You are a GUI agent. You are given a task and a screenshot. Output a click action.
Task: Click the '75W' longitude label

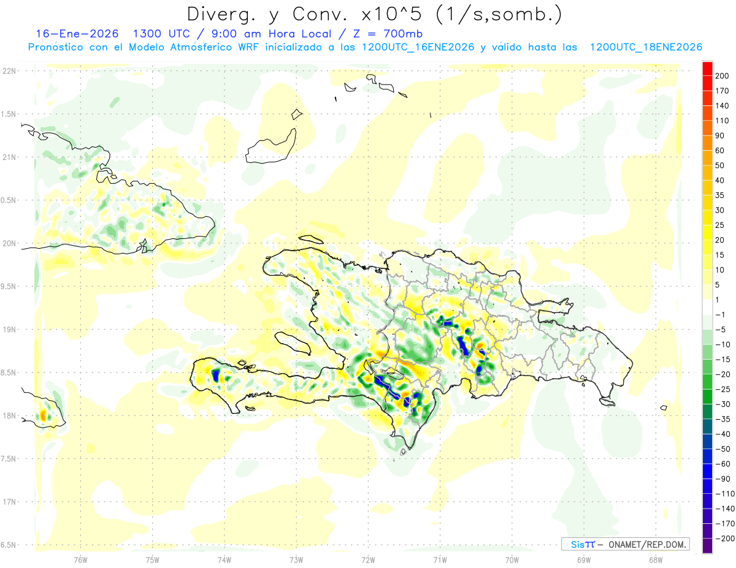click(x=153, y=560)
